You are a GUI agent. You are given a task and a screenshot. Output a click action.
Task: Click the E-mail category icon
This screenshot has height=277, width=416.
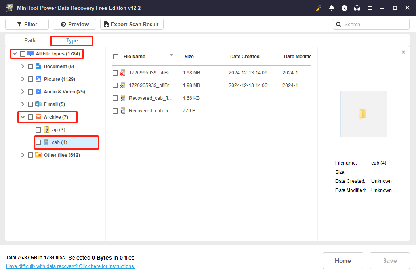pos(38,104)
